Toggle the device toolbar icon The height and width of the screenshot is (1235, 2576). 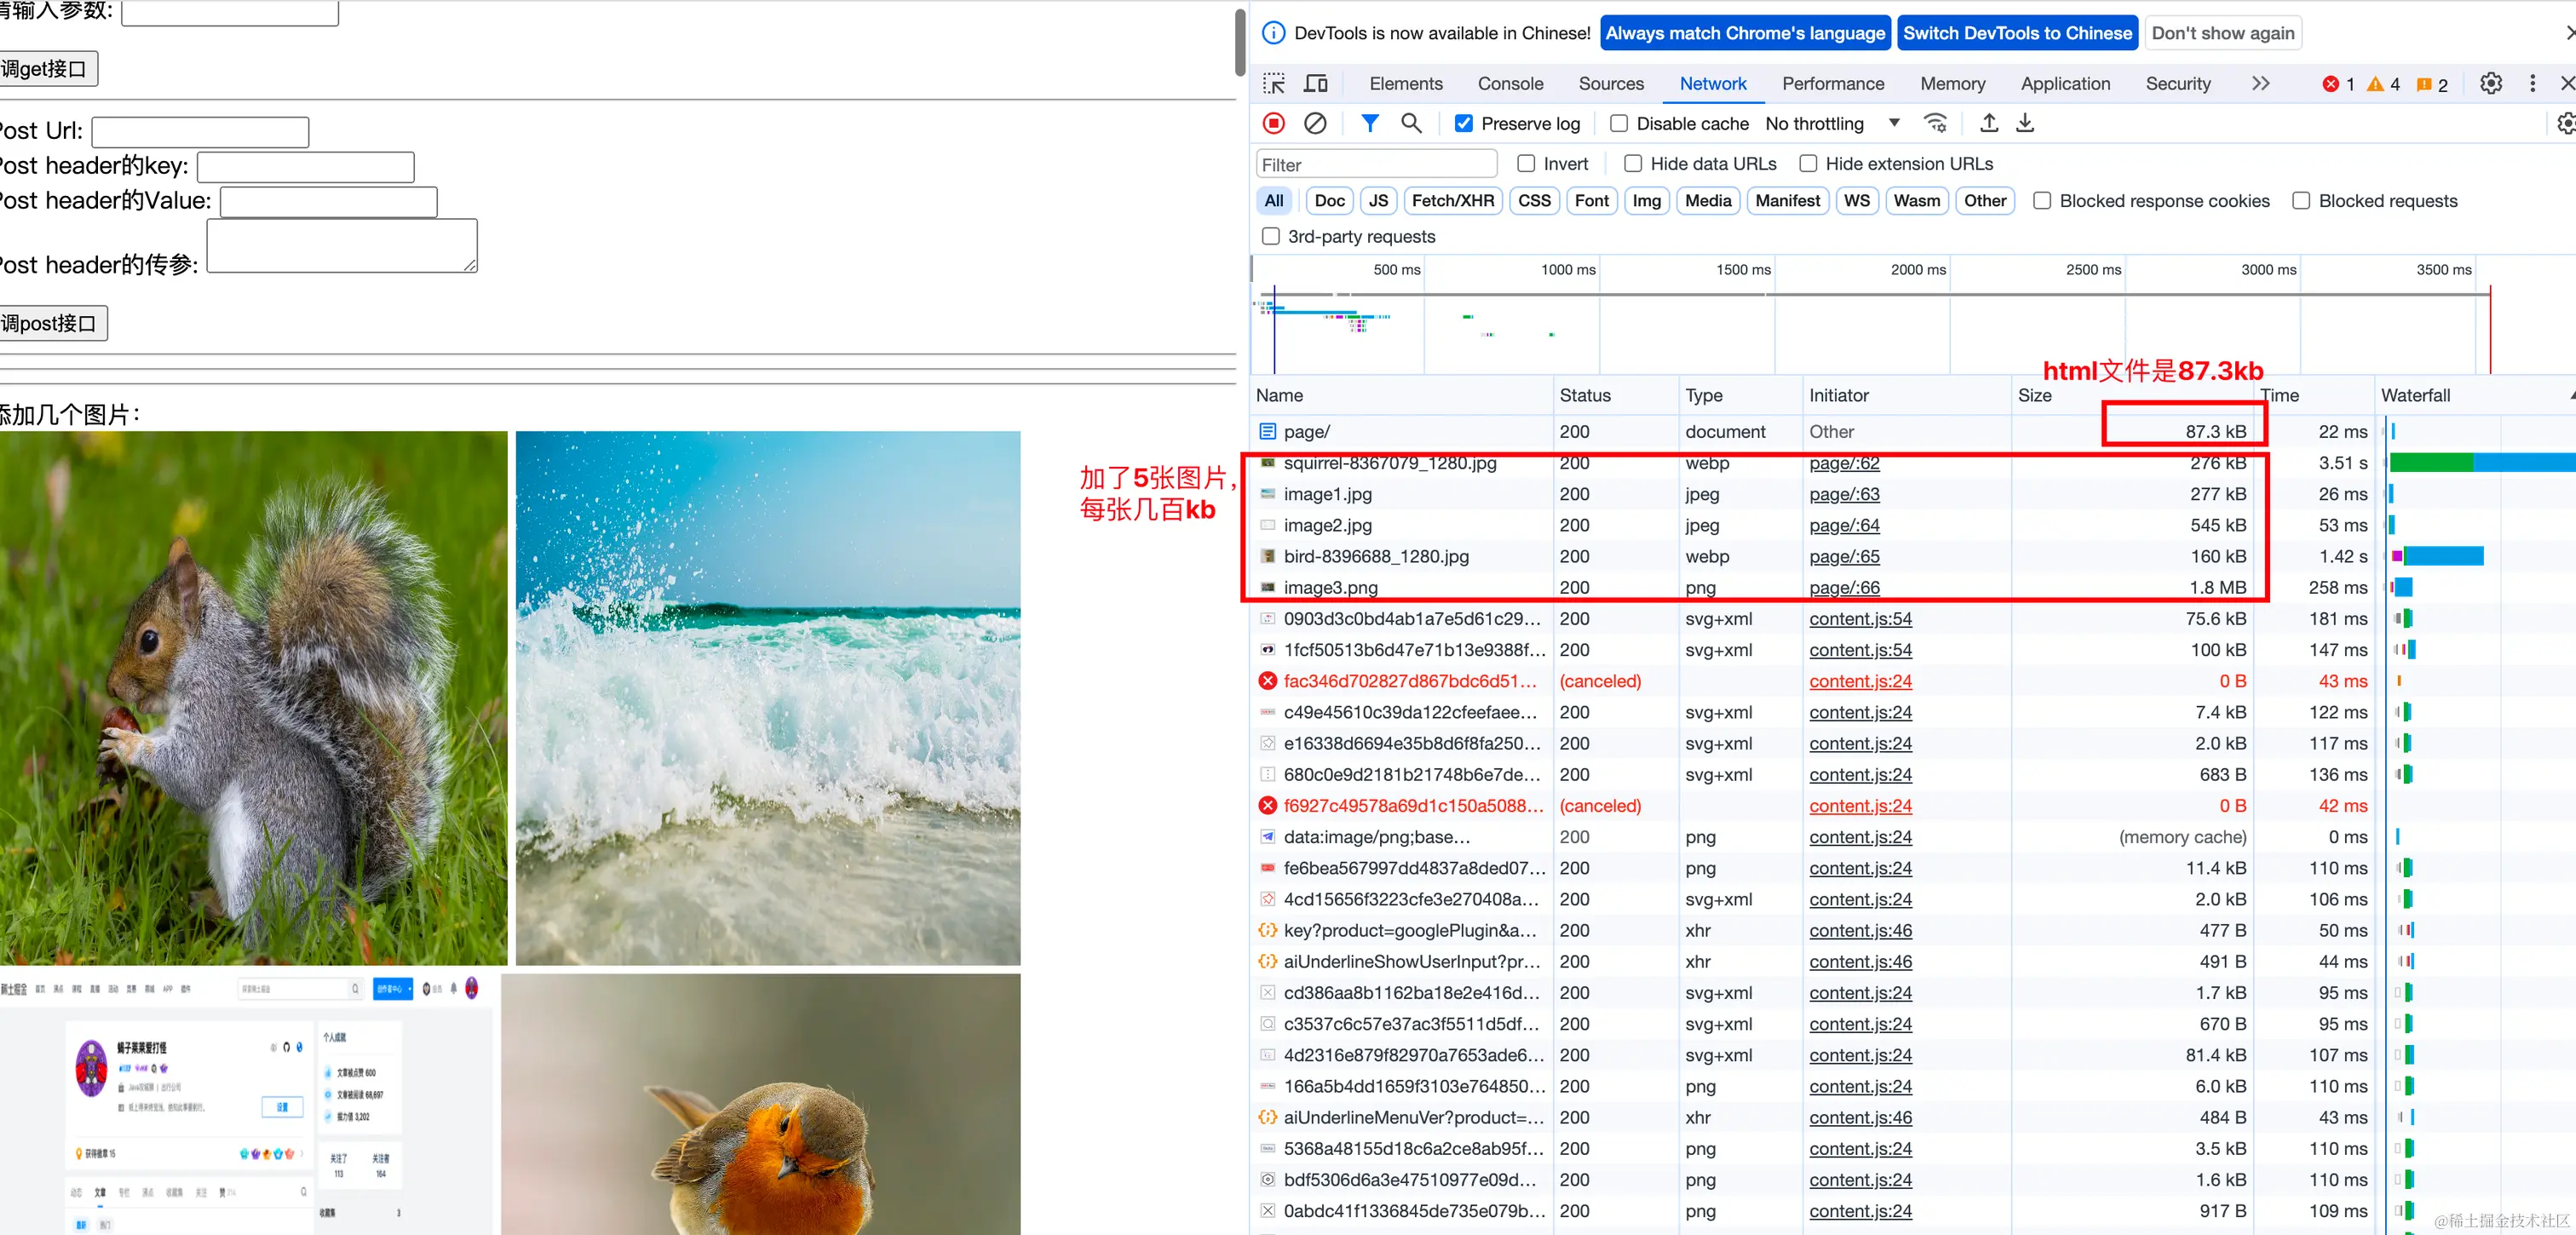[1316, 84]
